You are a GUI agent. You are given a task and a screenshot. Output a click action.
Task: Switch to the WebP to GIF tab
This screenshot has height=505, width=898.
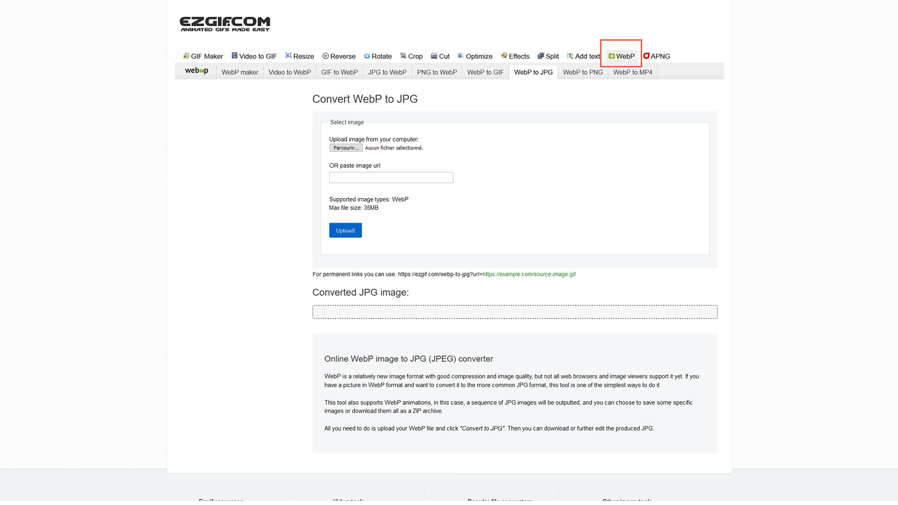(x=485, y=72)
